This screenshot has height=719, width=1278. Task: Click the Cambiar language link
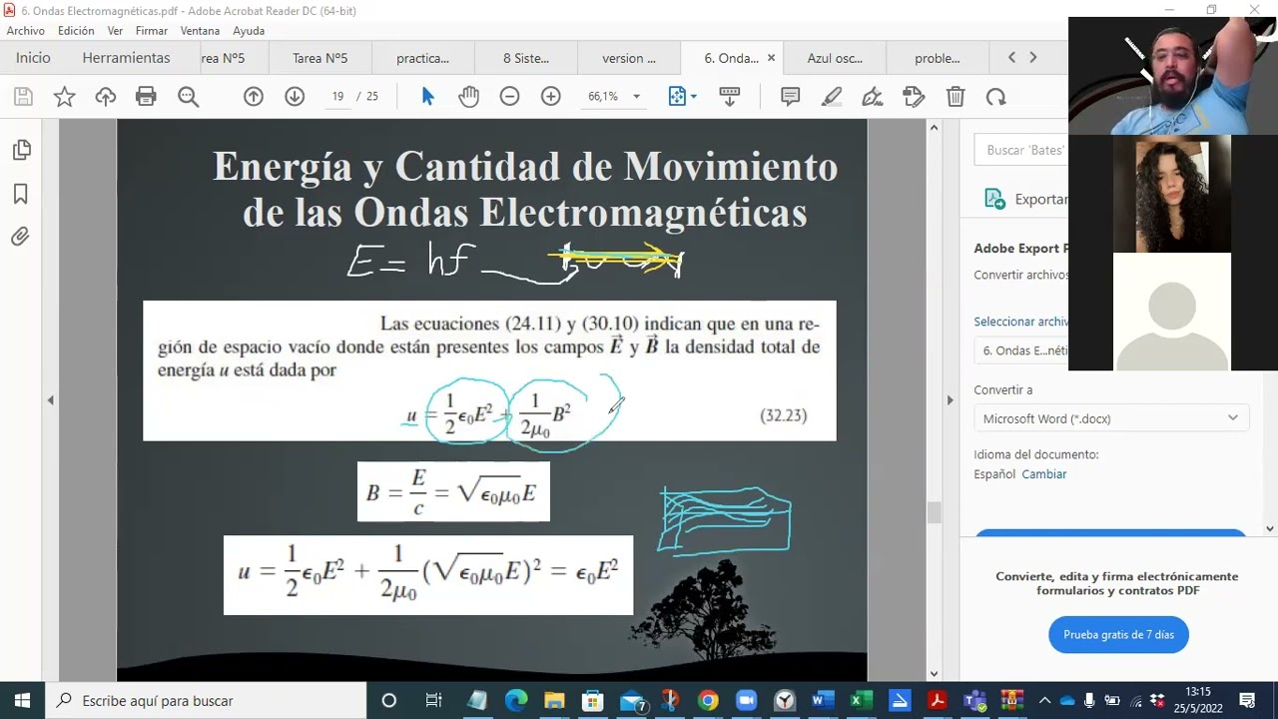(x=1044, y=474)
